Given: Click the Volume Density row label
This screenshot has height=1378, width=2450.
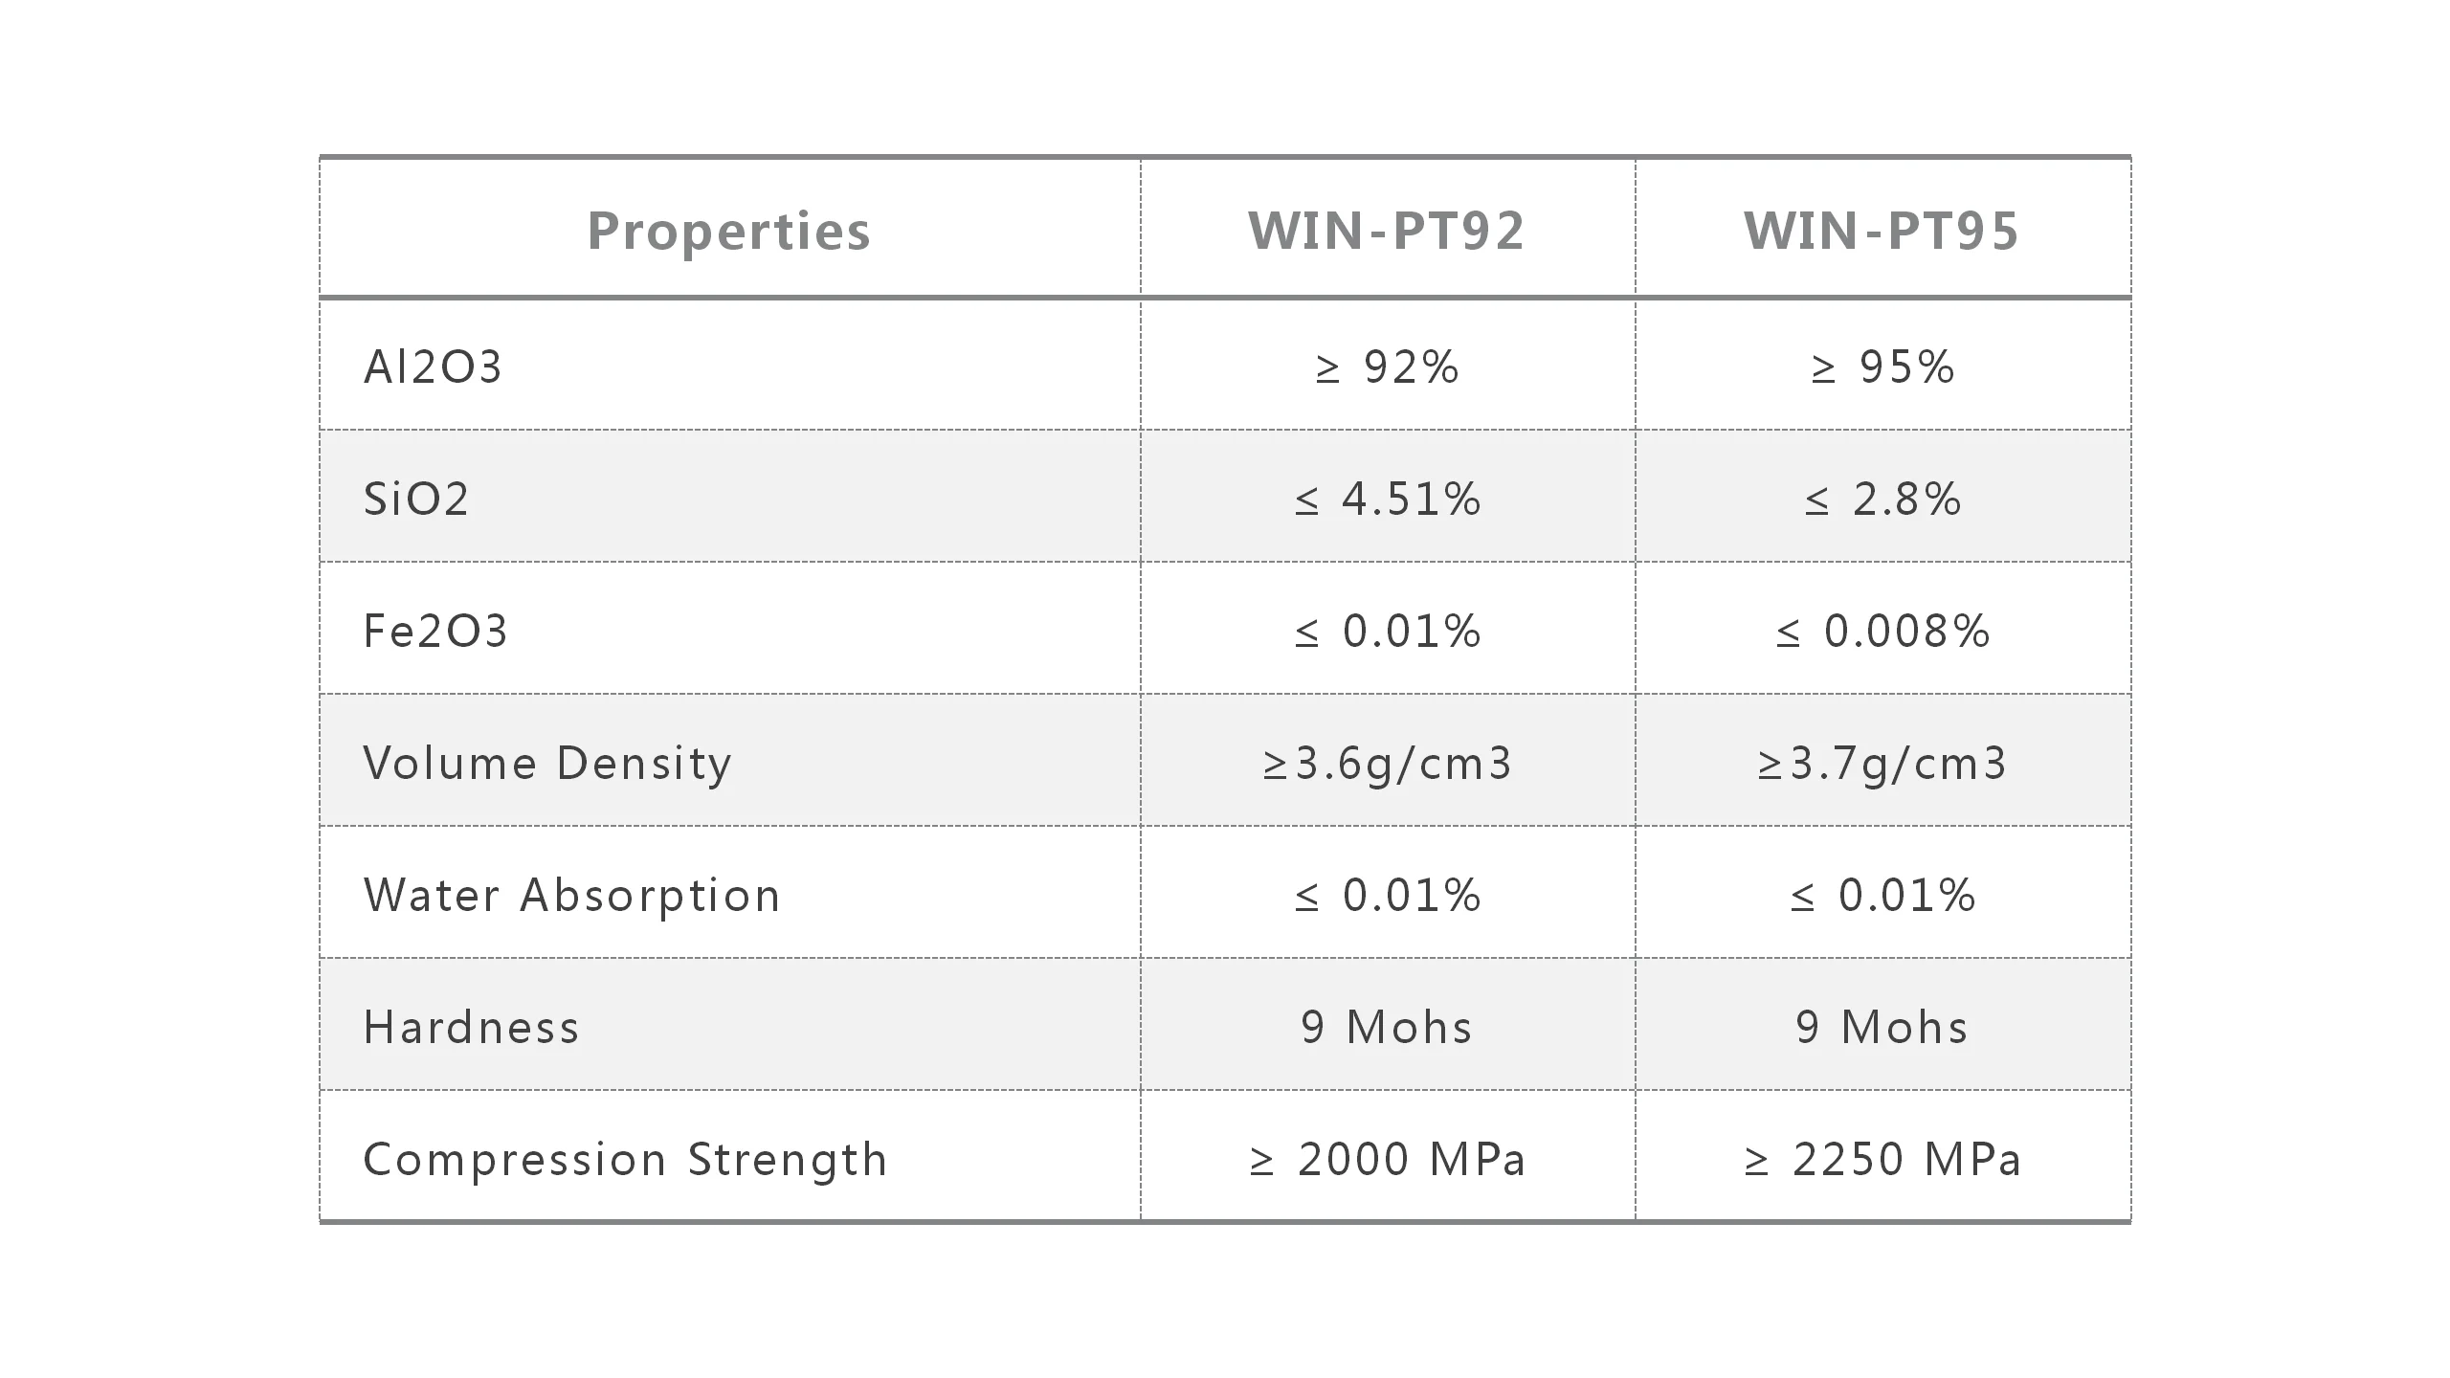Looking at the screenshot, I should (547, 764).
